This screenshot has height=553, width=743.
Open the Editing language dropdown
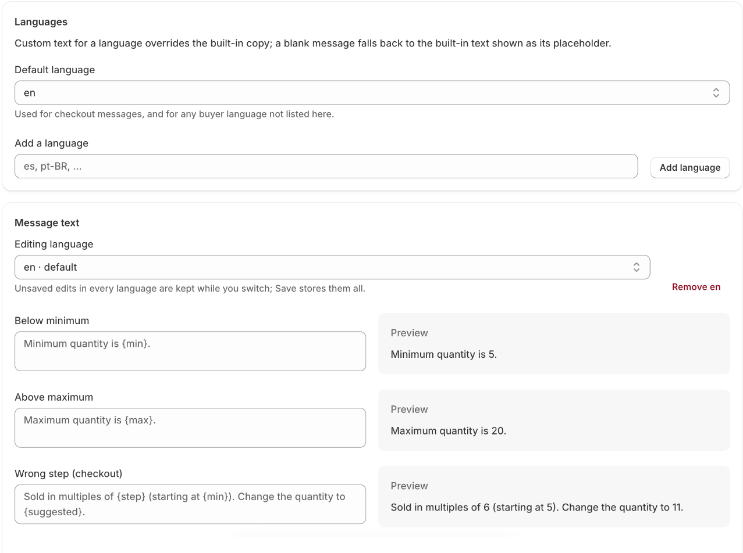[x=332, y=267]
